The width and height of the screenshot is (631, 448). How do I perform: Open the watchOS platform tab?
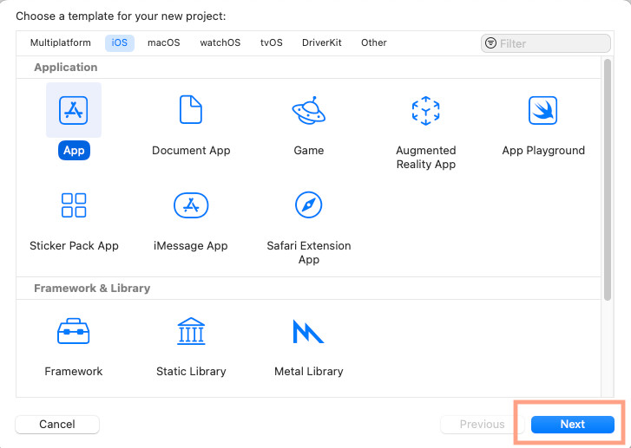coord(220,42)
